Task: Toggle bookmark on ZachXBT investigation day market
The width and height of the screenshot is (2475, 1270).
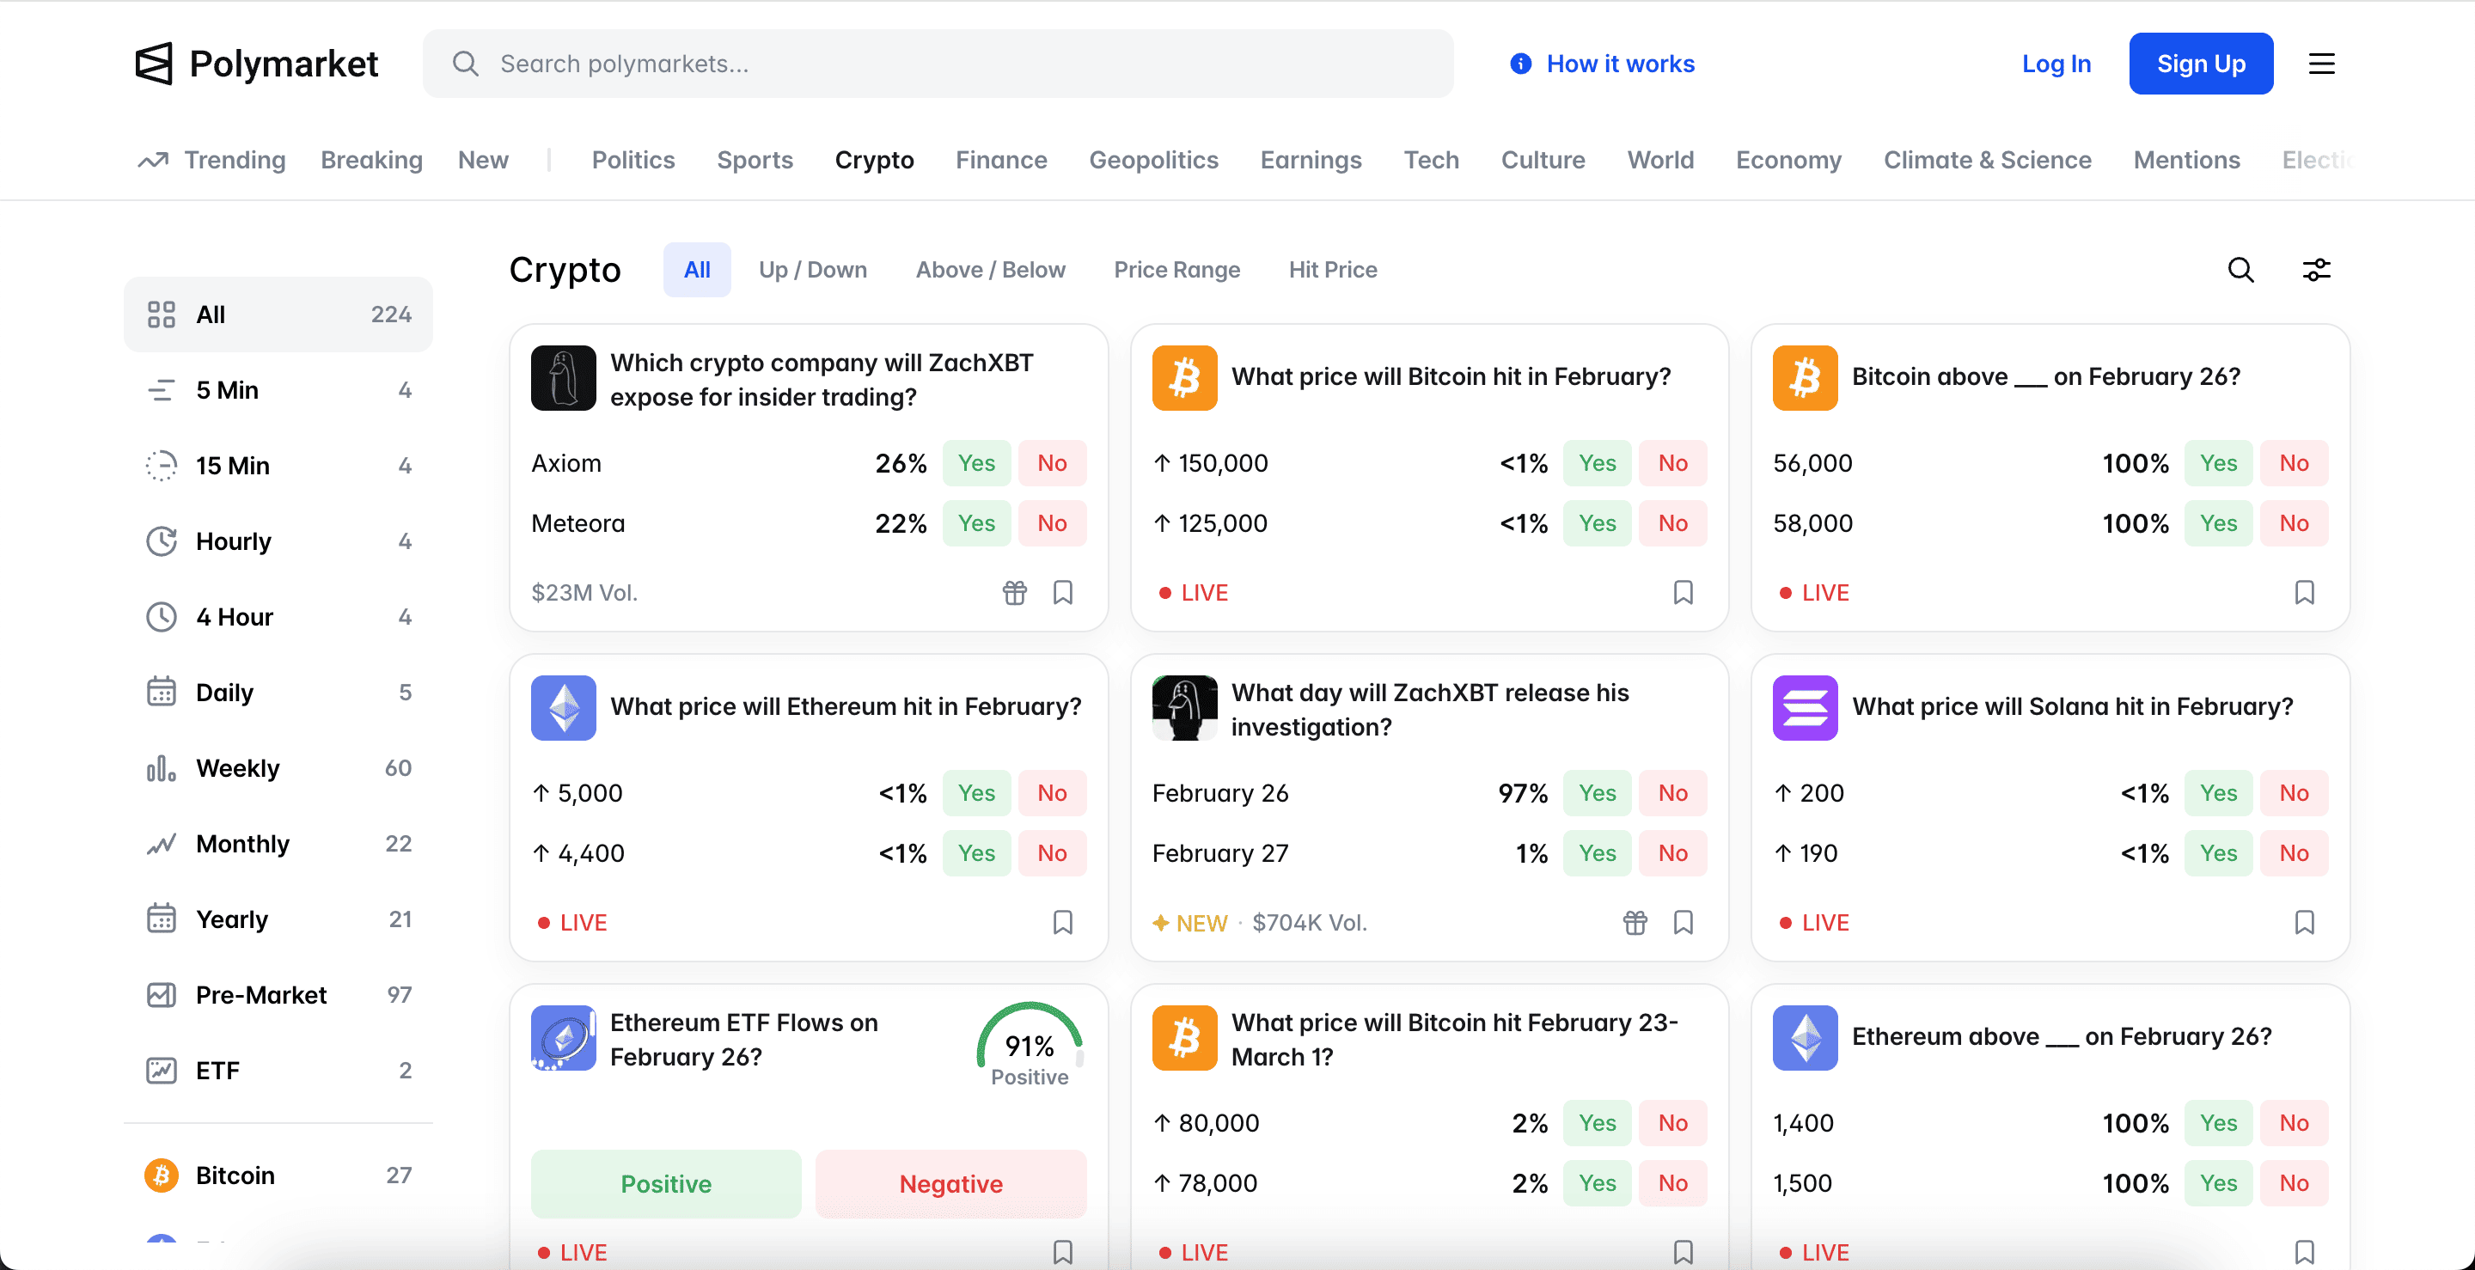Action: coord(1684,922)
